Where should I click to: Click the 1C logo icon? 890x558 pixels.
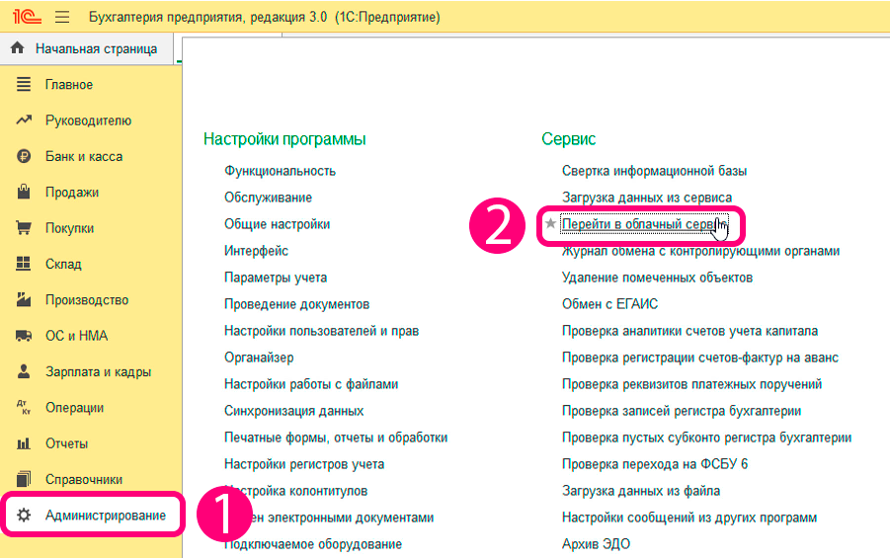pyautogui.click(x=27, y=17)
